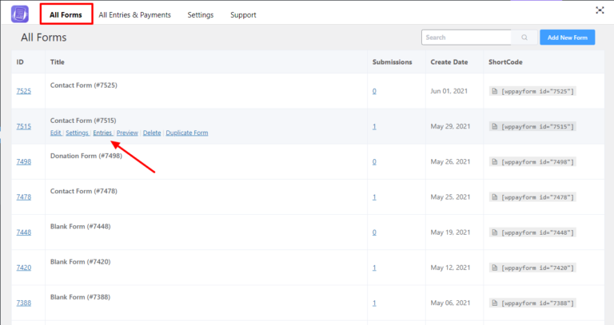Click the fullscreen expand icon
The height and width of the screenshot is (325, 614).
coord(600,10)
